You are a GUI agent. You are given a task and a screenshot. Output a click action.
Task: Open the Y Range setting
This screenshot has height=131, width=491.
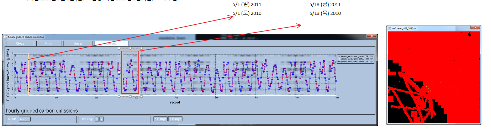175,119
